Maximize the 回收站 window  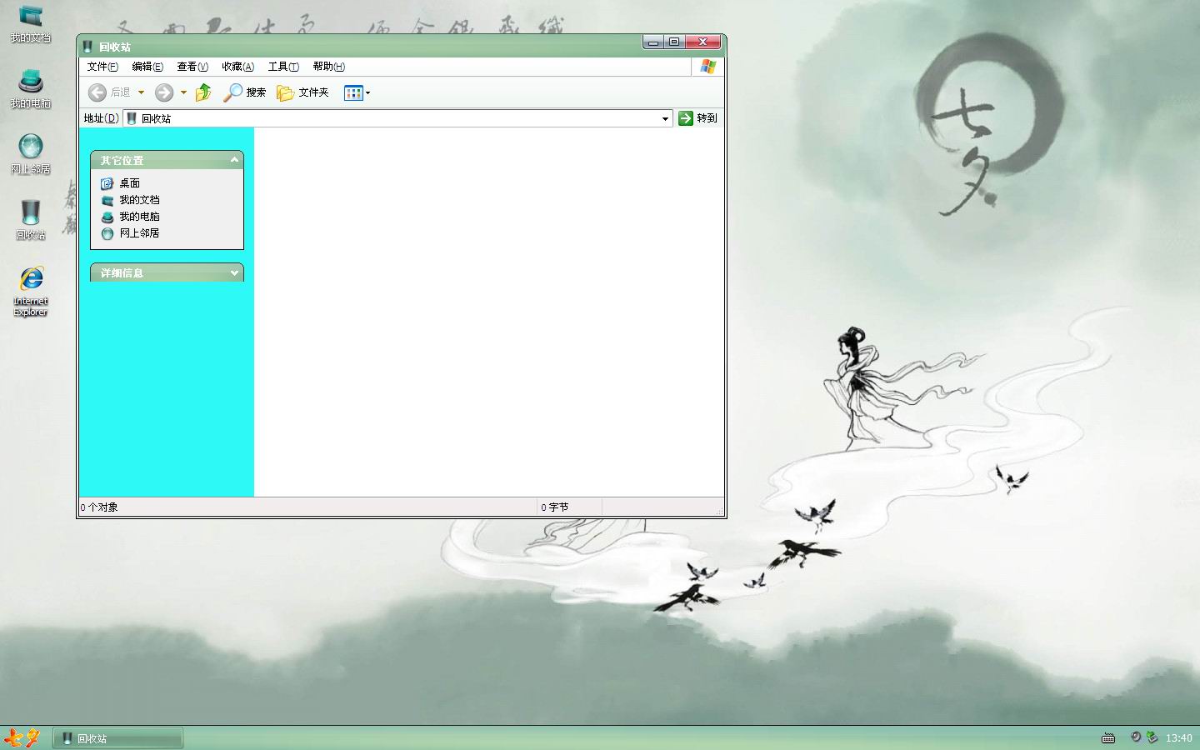coord(674,42)
